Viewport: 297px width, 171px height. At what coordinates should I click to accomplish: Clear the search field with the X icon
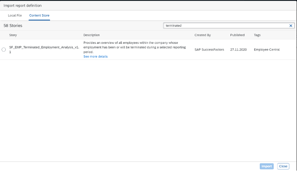point(291,26)
